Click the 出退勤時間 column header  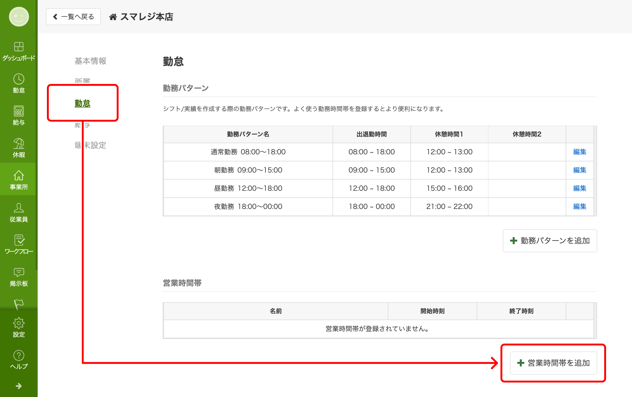tap(372, 134)
